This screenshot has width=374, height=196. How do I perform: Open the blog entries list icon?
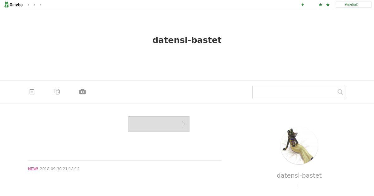32,92
